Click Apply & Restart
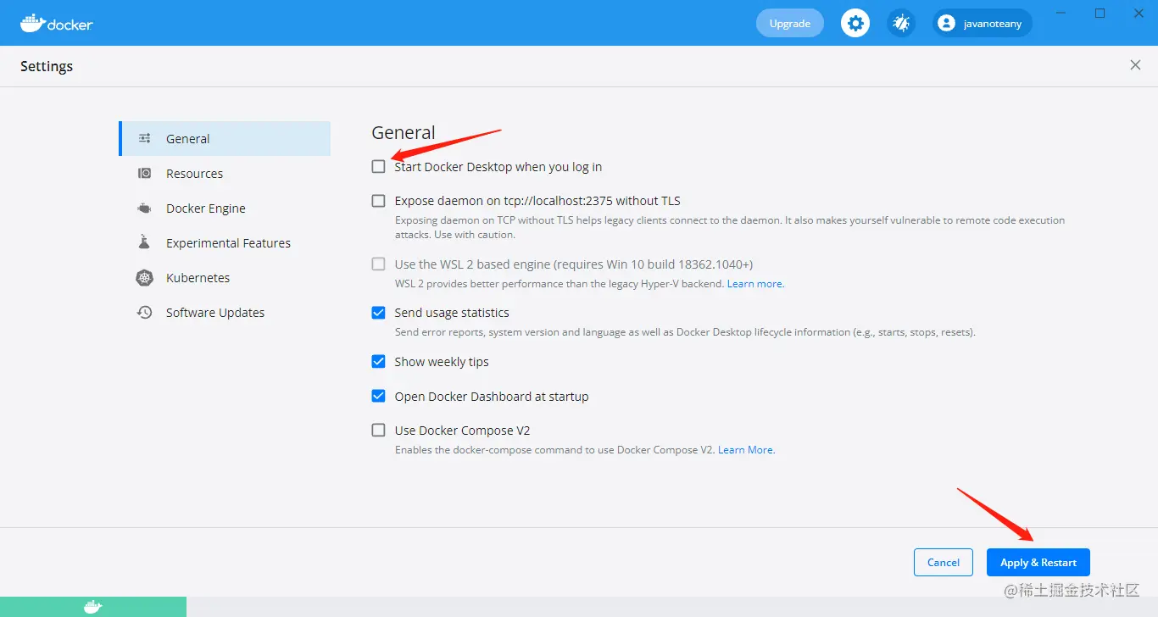Image resolution: width=1158 pixels, height=617 pixels. (1038, 562)
